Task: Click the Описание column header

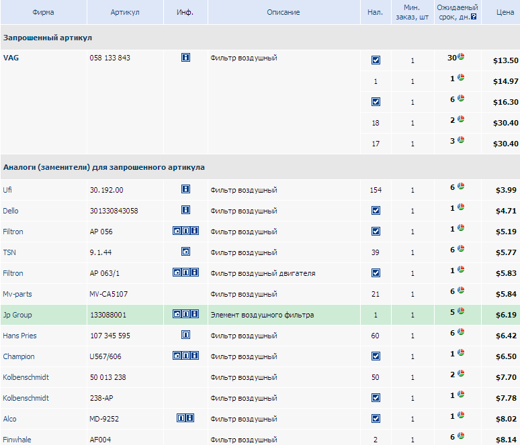Action: point(284,12)
